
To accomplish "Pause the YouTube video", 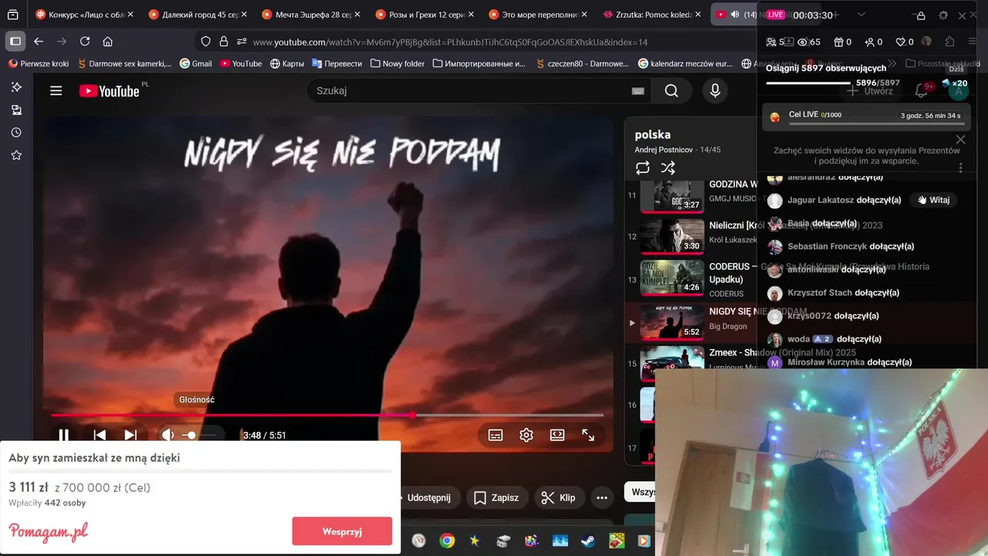I will click(x=63, y=436).
